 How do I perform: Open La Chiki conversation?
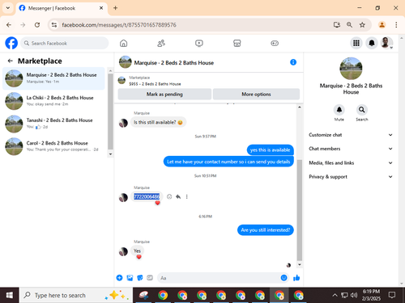(53, 101)
